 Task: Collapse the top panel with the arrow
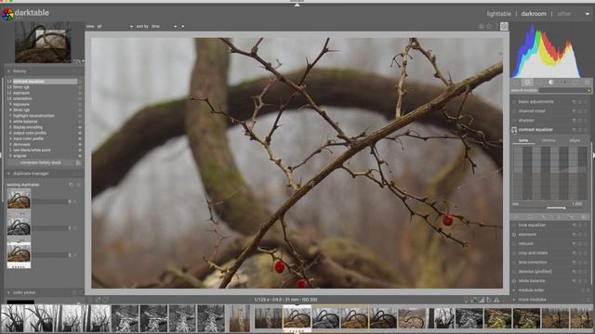(x=297, y=5)
